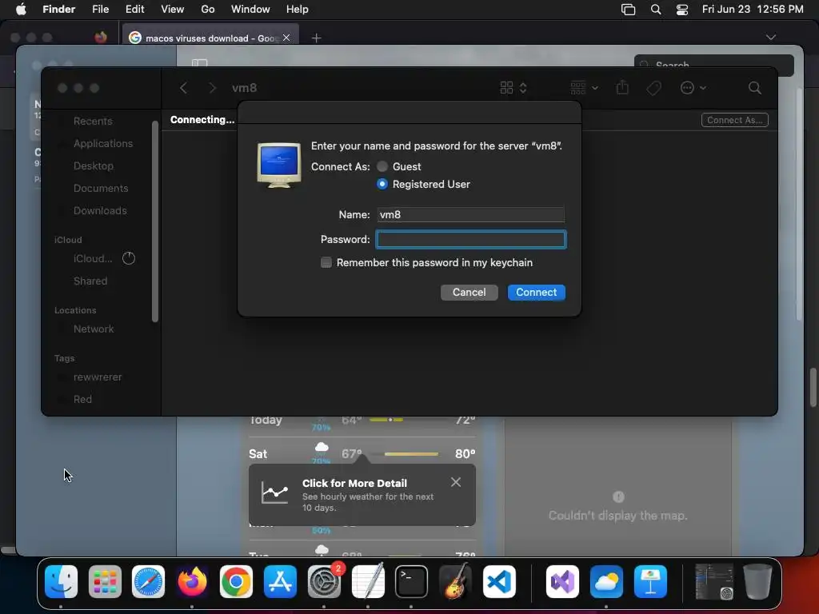Image resolution: width=819 pixels, height=614 pixels.
Task: Cancel the server login dialog
Action: pos(469,293)
